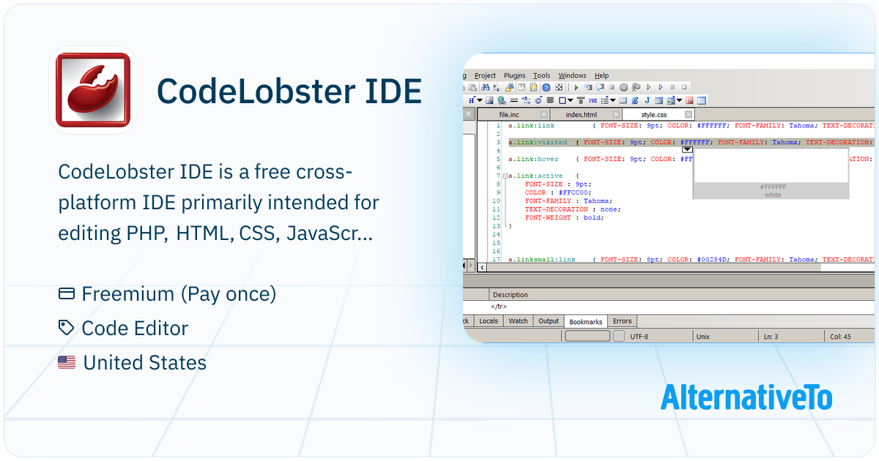Click the embedded IDE screenshot thumbnail
The width and height of the screenshot is (879, 461).
(x=670, y=198)
